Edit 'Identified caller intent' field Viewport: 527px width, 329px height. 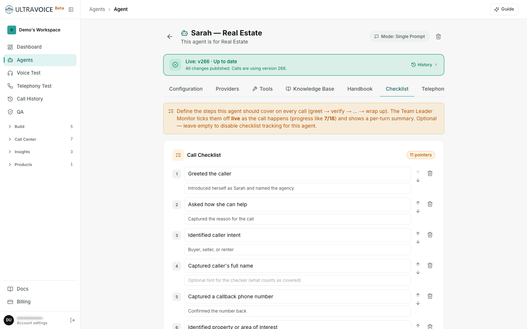pos(298,235)
